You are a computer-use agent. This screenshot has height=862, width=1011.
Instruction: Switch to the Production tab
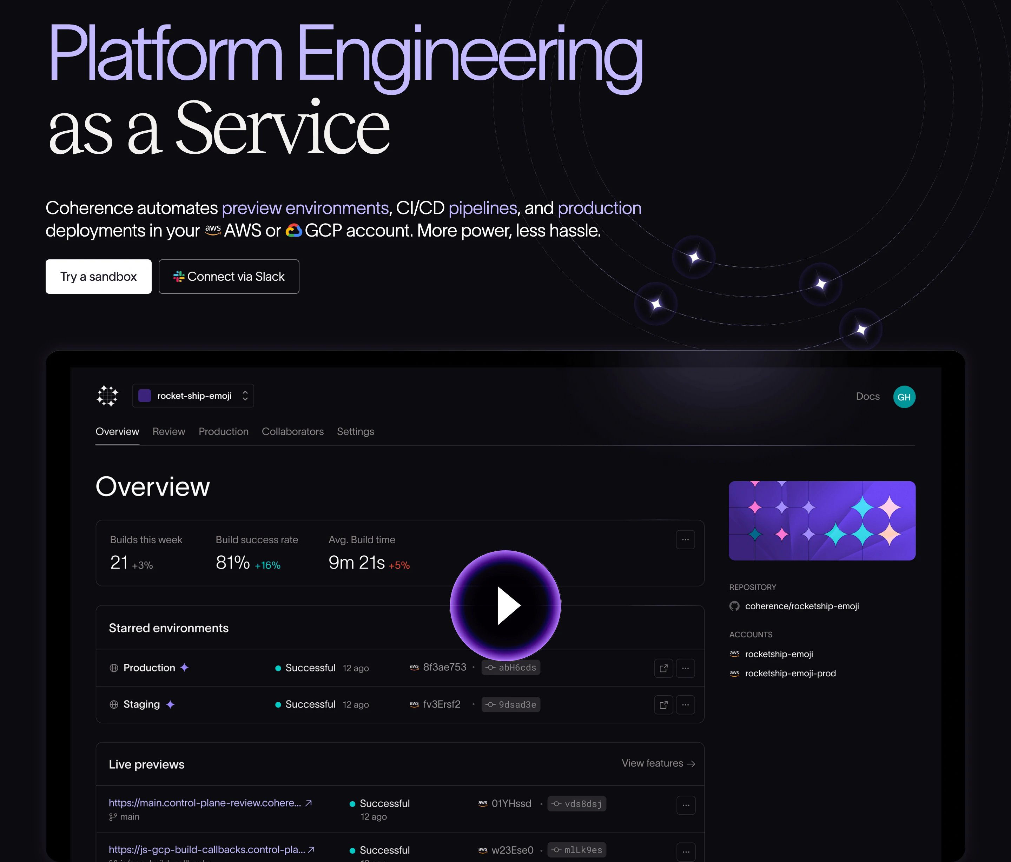(x=224, y=432)
